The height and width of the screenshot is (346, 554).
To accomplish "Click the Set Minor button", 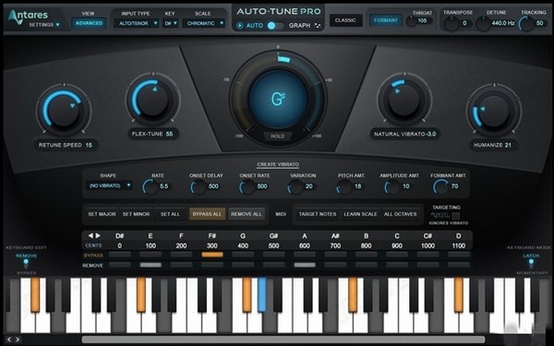I will point(136,214).
